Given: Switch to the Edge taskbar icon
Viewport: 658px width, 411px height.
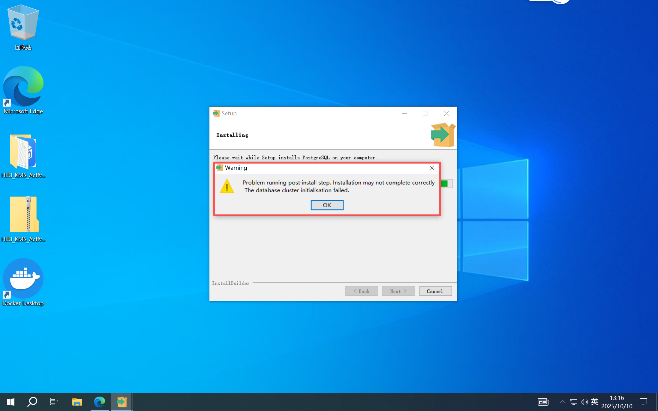Looking at the screenshot, I should pyautogui.click(x=100, y=402).
